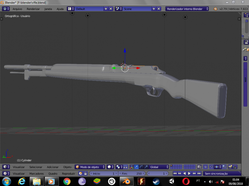
Task: Open the Renderizador interno Blender engine dropdown
Action: tap(187, 8)
